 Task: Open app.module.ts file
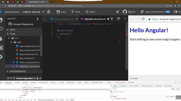coord(25,58)
